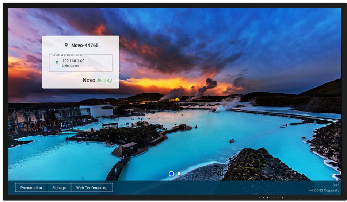
Task: Switch to the Signage tab
Action: pos(59,188)
